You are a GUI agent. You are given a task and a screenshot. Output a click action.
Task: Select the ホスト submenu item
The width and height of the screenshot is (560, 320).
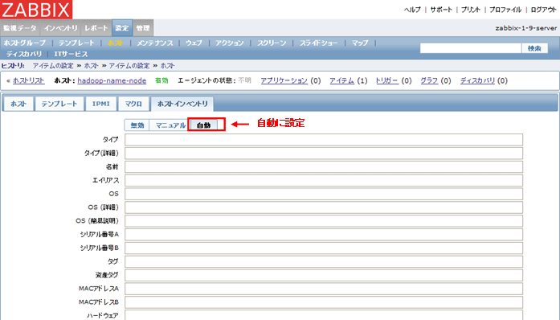(x=116, y=43)
